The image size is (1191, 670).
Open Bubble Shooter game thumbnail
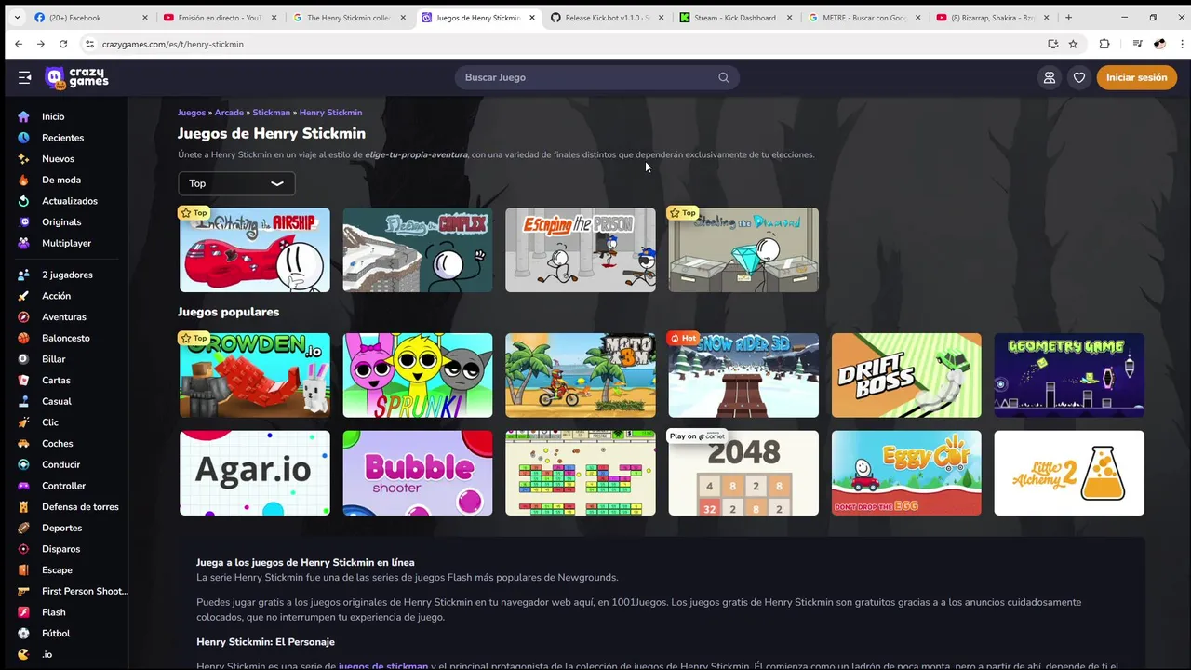[418, 473]
